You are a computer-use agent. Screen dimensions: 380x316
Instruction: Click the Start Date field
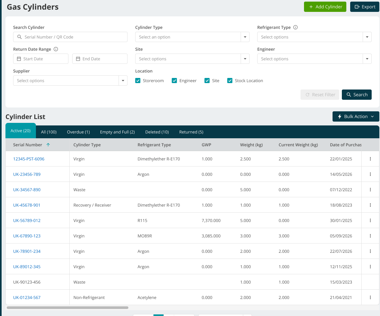41,59
